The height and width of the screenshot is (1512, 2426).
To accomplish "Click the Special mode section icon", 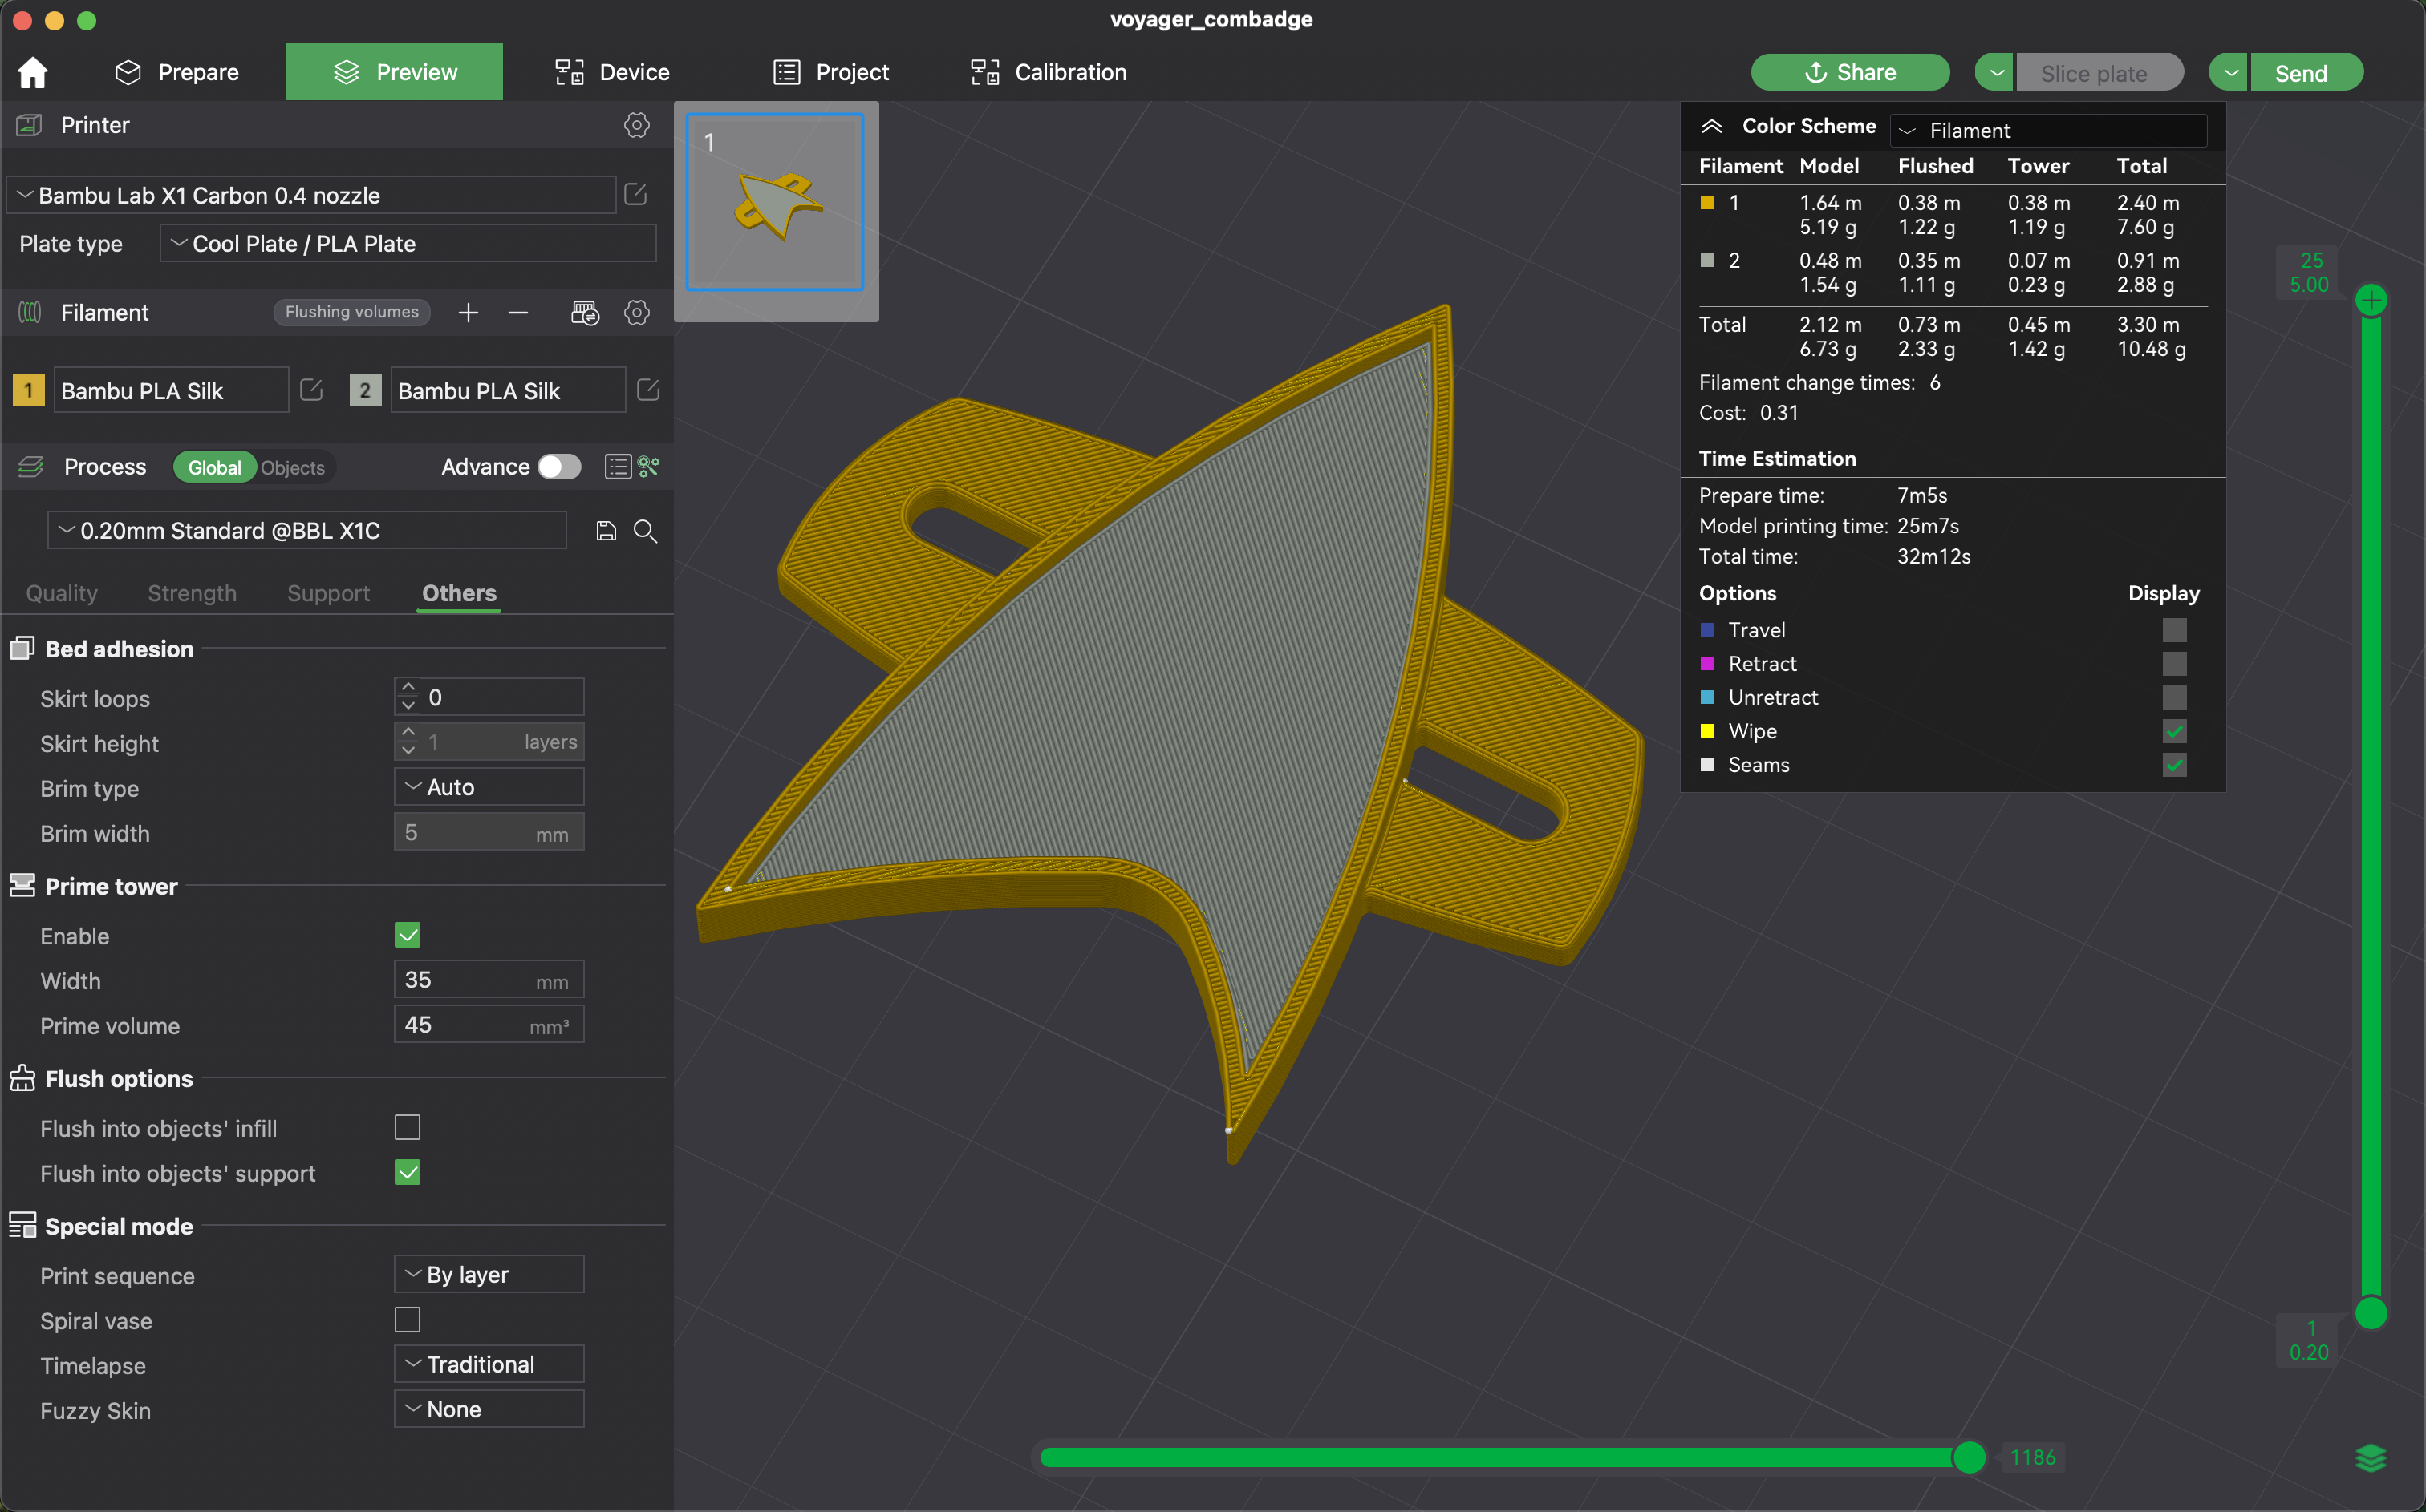I will [22, 1226].
